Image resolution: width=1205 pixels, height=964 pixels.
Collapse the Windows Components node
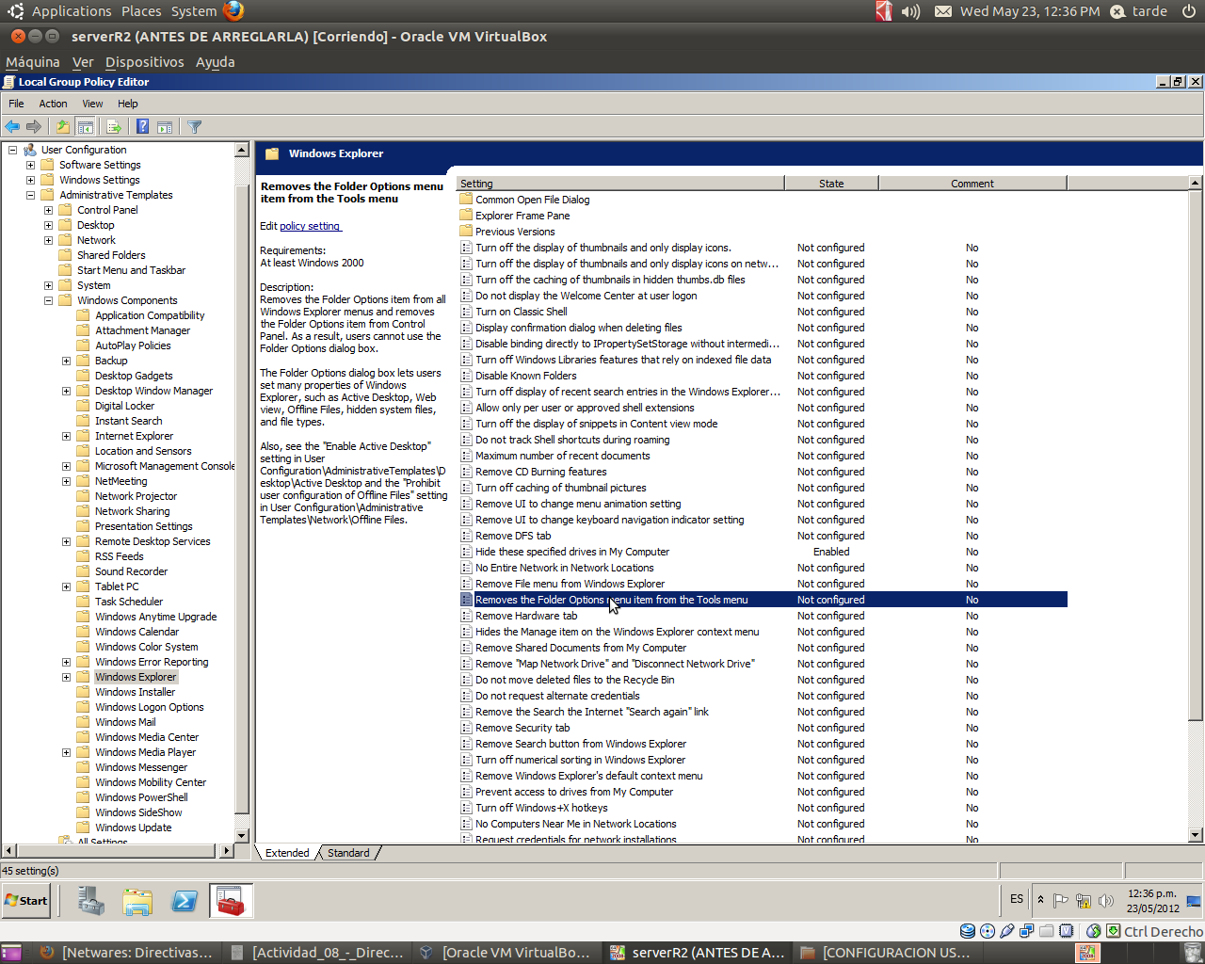[48, 300]
